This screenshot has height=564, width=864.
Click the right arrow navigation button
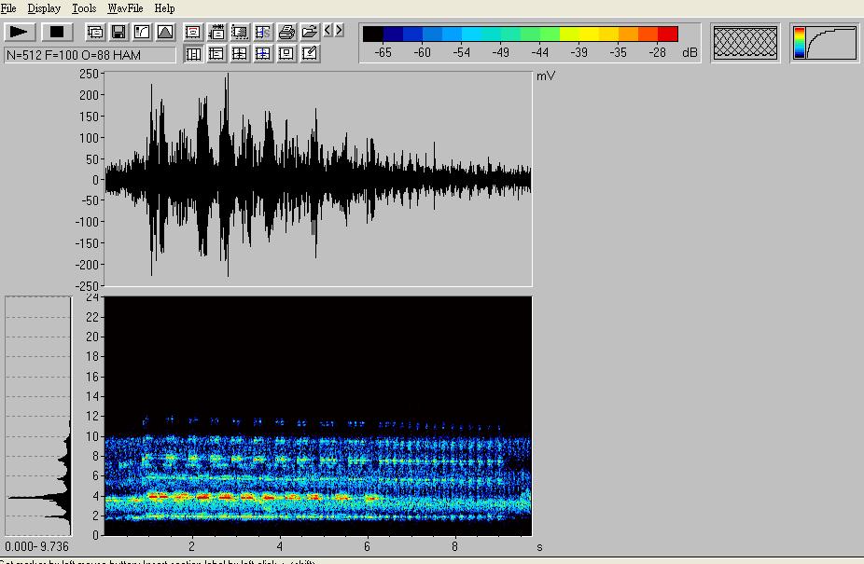click(340, 31)
